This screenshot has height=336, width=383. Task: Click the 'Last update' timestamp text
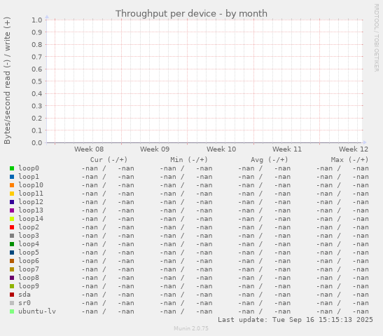(295, 320)
